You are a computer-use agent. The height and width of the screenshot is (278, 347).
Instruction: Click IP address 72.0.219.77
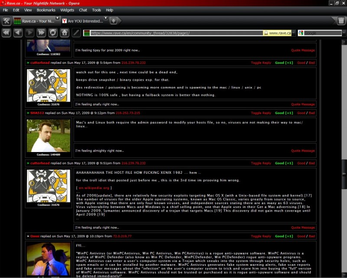[x=122, y=236]
